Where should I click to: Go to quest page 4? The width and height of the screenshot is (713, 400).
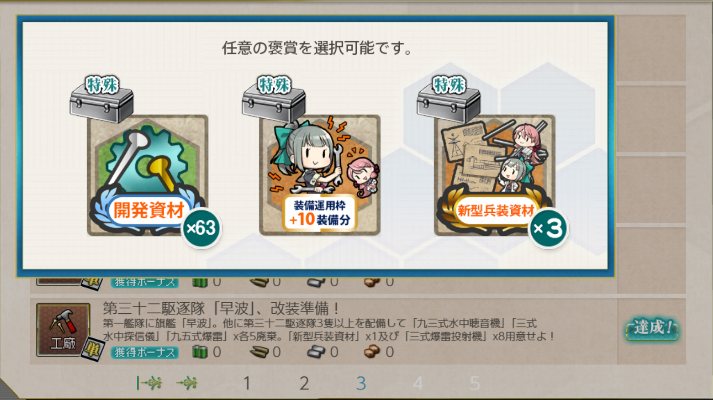[418, 383]
